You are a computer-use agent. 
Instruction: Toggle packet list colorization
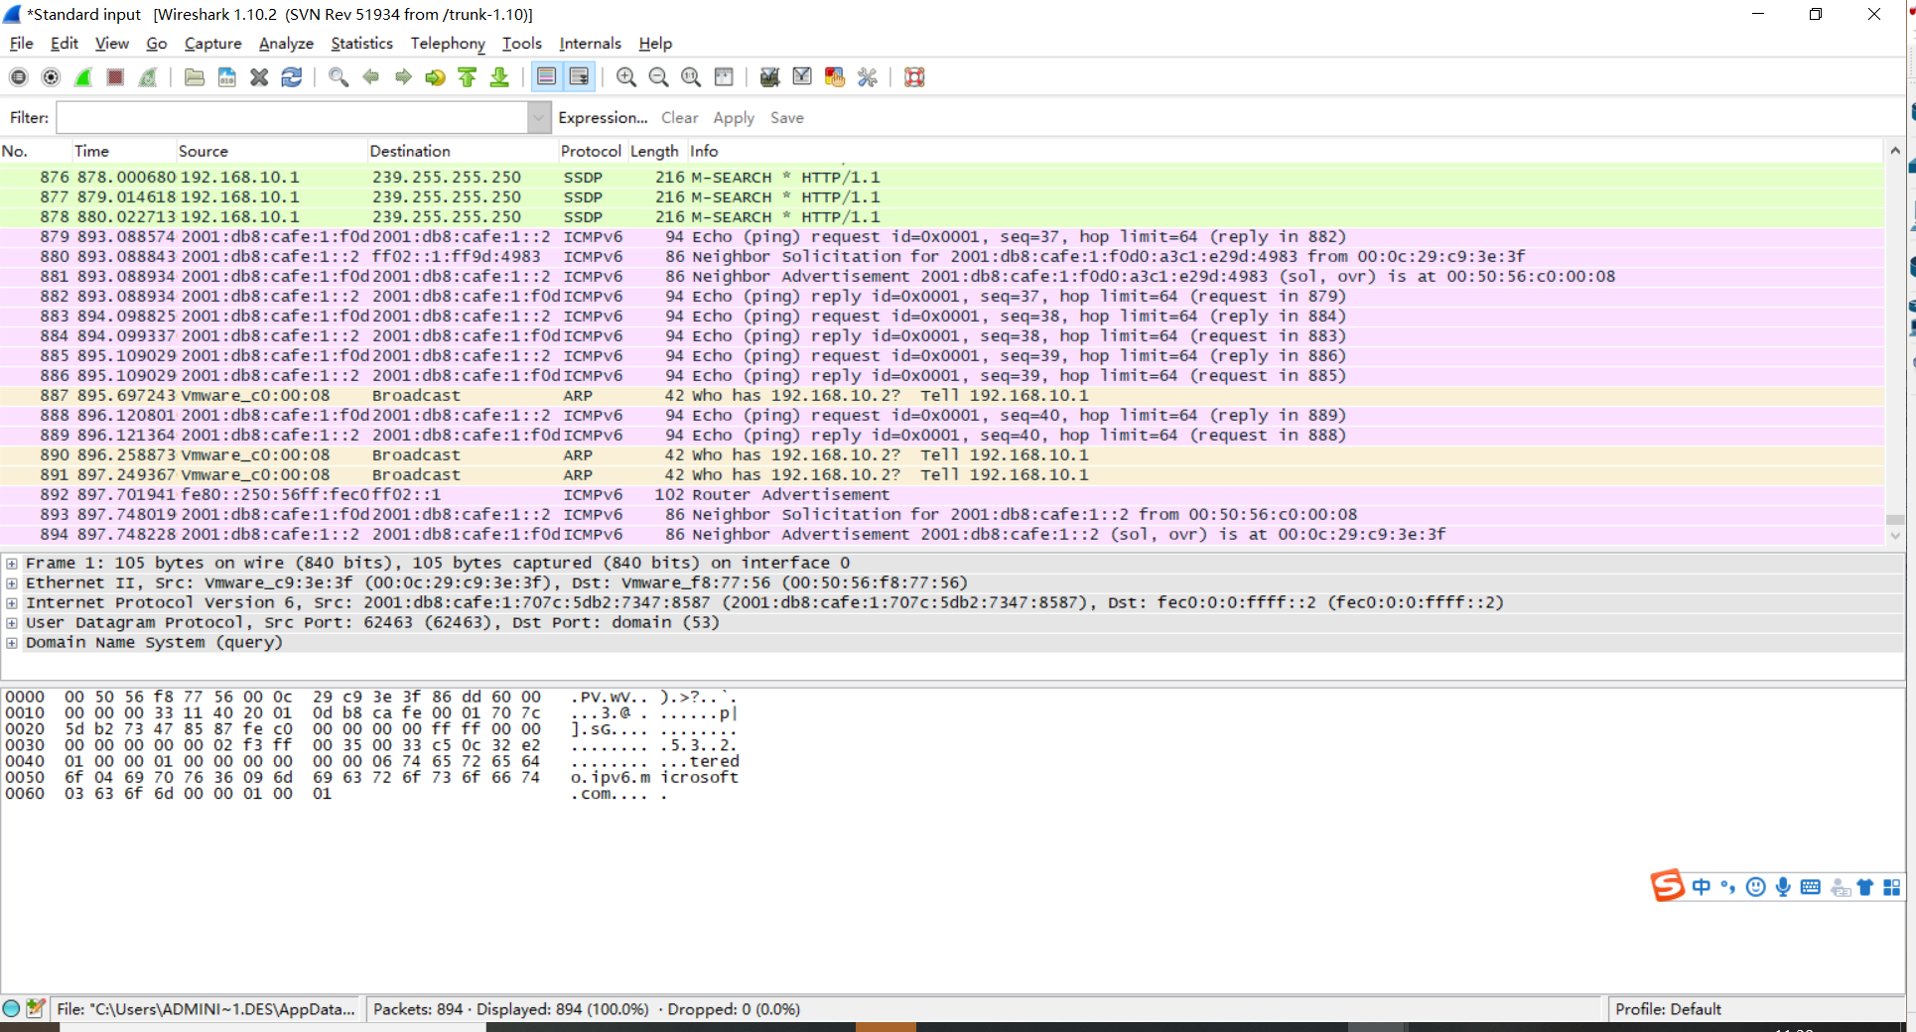point(546,76)
